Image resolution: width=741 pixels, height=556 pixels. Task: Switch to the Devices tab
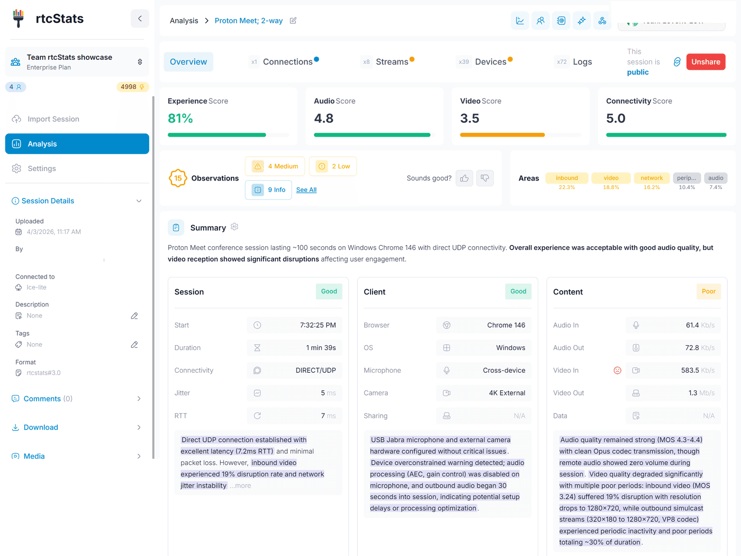(x=485, y=62)
